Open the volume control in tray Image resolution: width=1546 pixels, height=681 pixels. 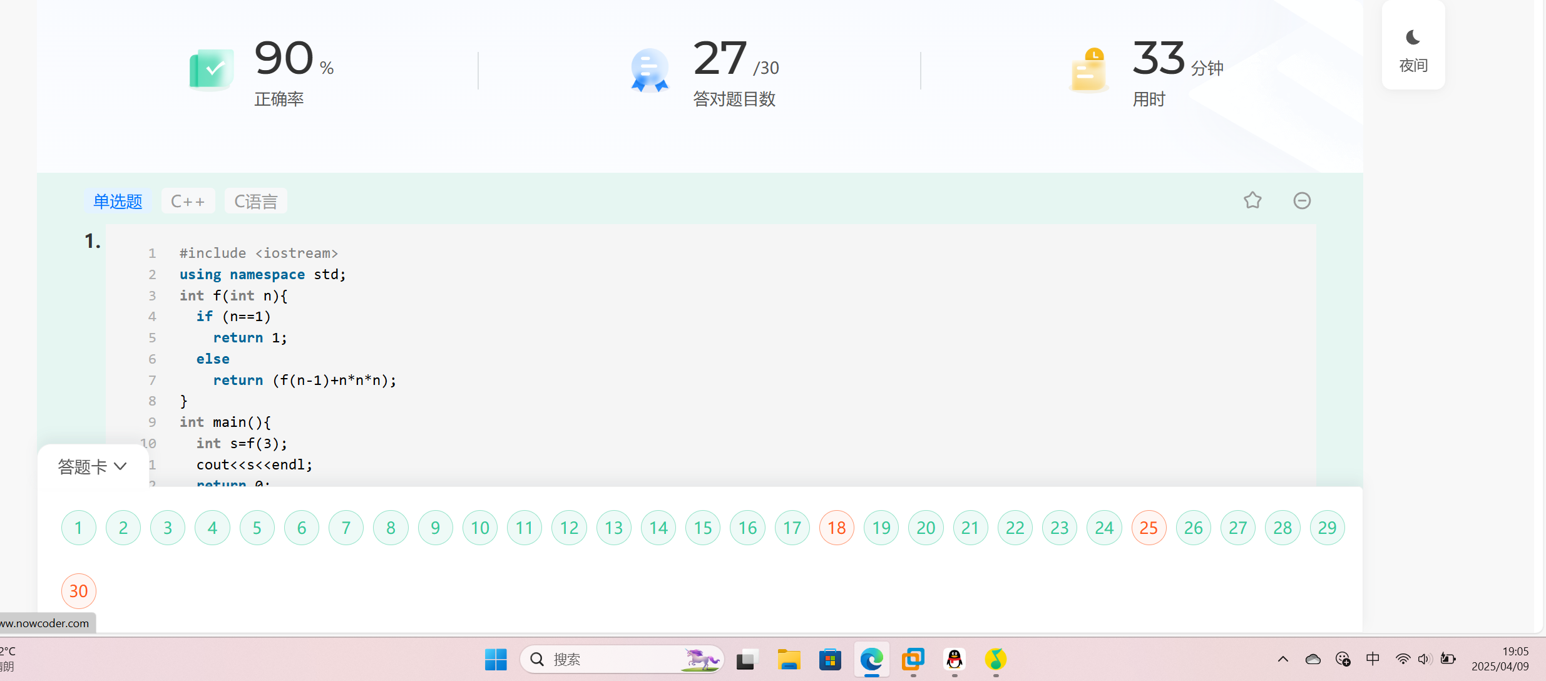pos(1425,658)
